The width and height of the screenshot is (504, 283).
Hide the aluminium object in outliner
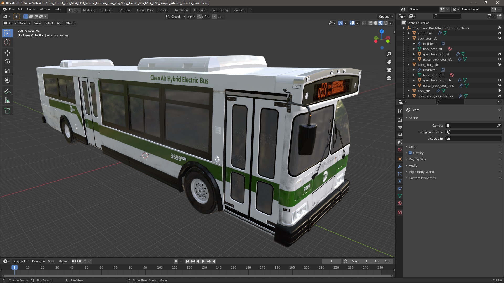(499, 33)
